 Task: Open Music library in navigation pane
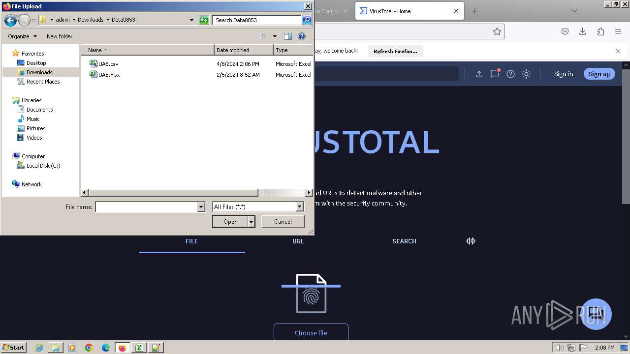pyautogui.click(x=33, y=119)
